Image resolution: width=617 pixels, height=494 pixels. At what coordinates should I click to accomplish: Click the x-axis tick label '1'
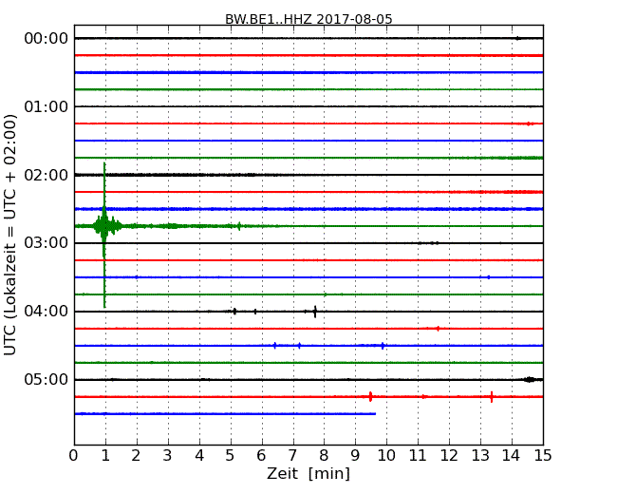[x=105, y=456]
